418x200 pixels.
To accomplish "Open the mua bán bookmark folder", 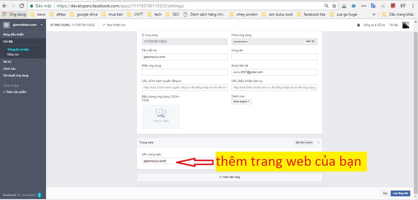I will click(112, 14).
